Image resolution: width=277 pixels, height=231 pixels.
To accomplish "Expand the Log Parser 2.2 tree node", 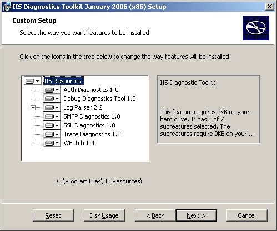I will click(x=33, y=107).
